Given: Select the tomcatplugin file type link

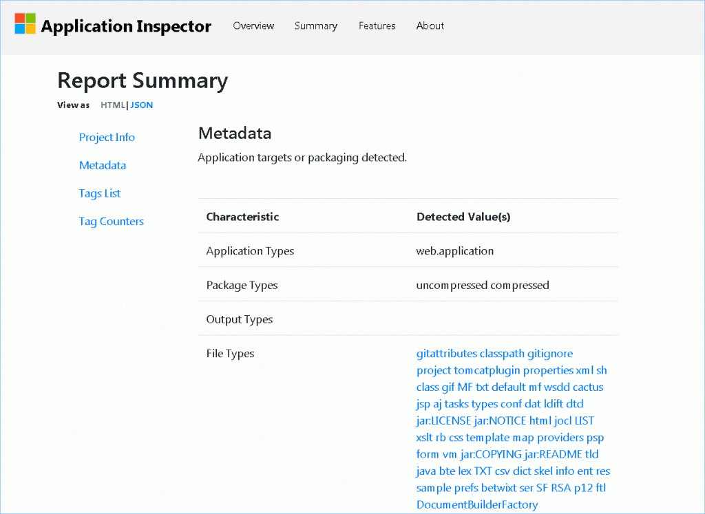Looking at the screenshot, I should tap(487, 370).
